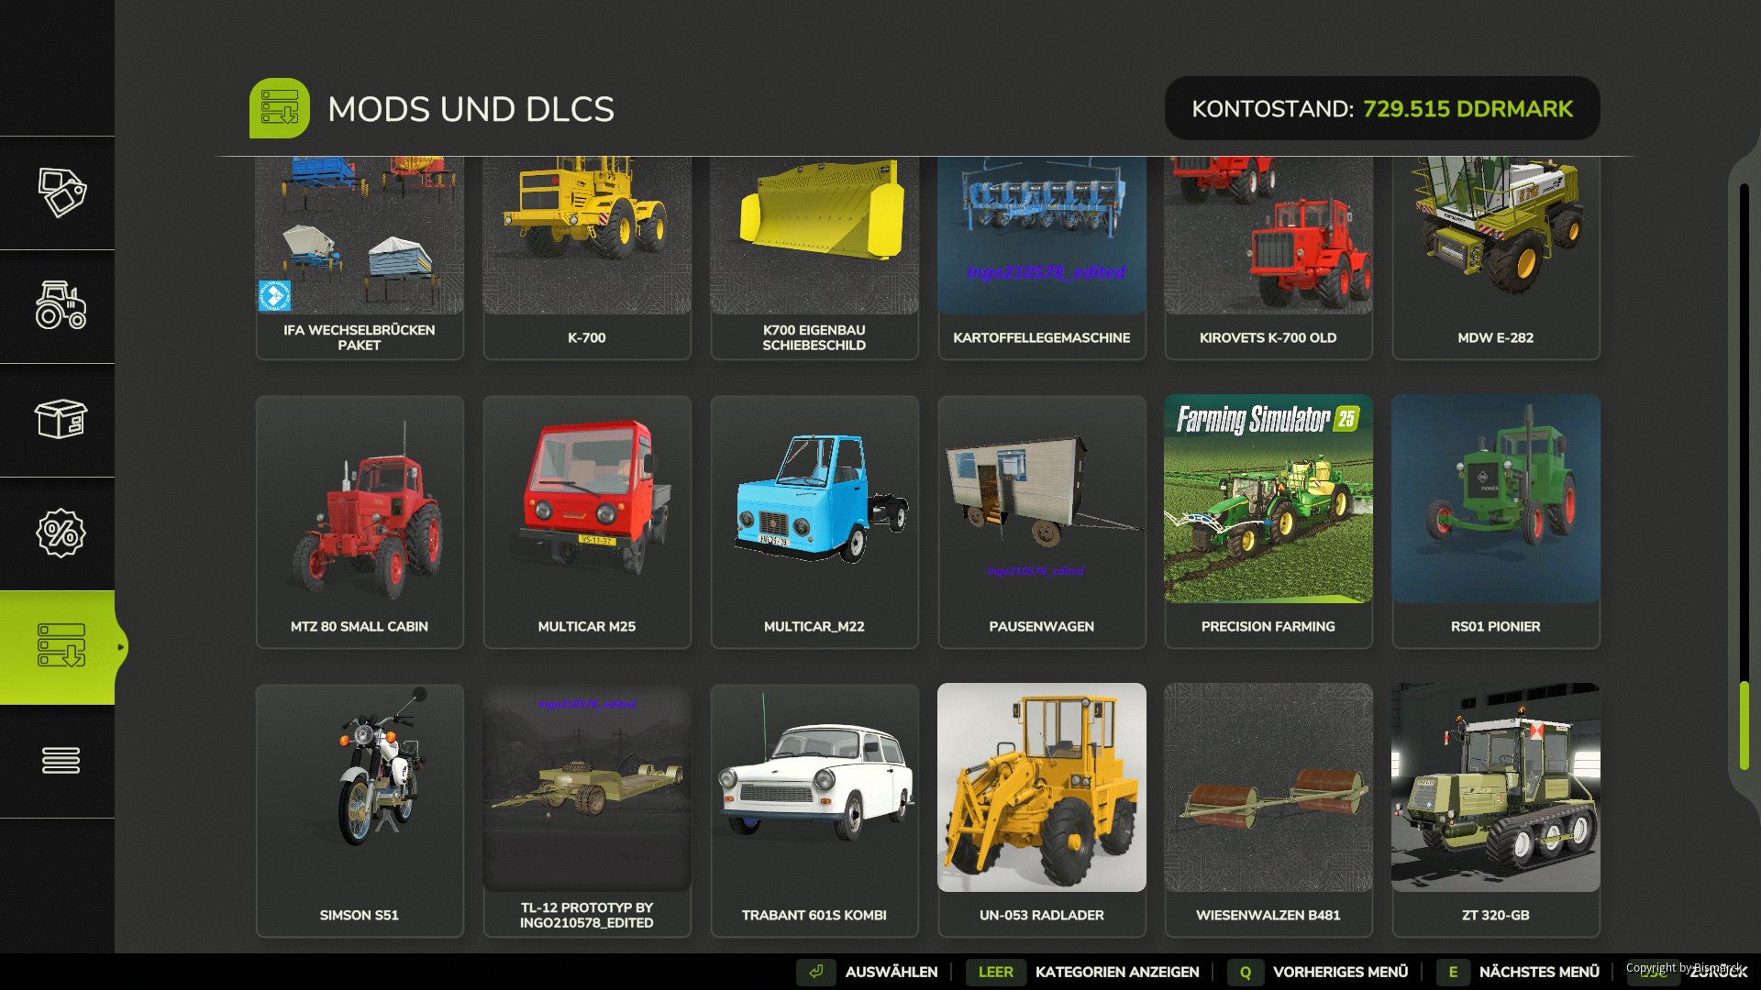
Task: Select the Kirovets K-700 Old card
Action: pos(1268,258)
